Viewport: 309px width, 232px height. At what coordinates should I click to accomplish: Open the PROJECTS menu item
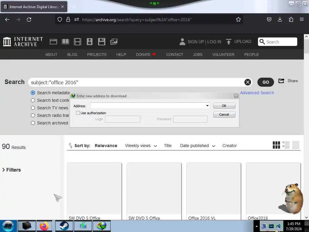point(97,54)
